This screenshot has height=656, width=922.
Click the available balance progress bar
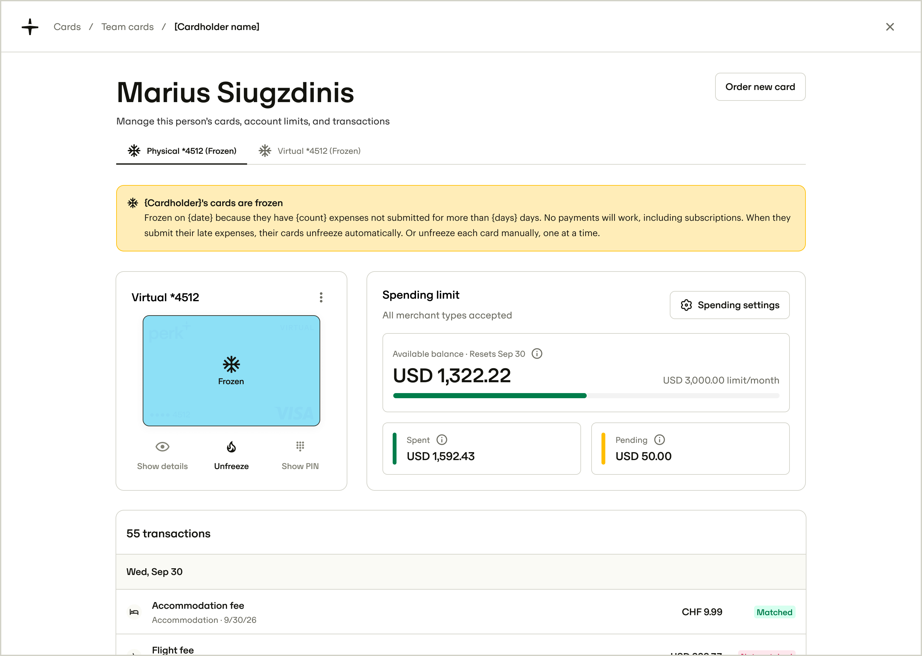[x=586, y=396]
